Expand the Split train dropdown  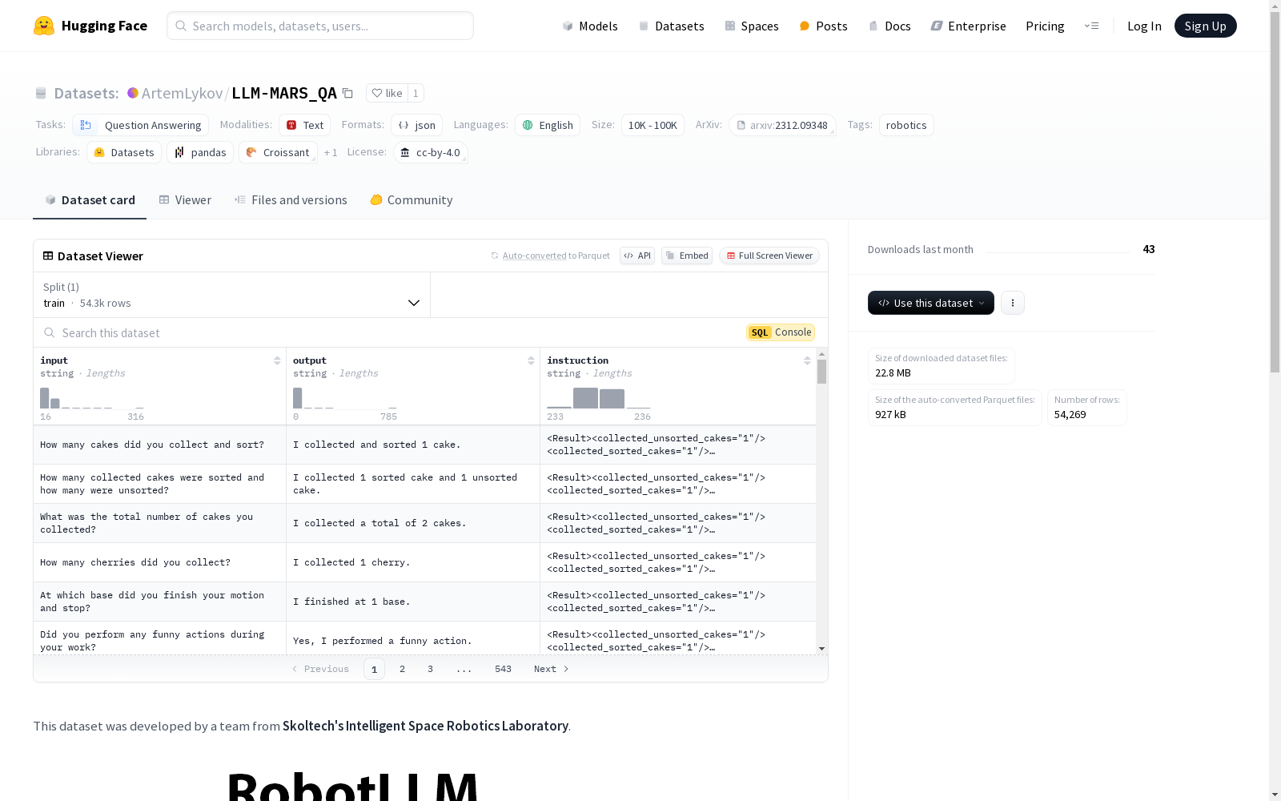(232, 295)
